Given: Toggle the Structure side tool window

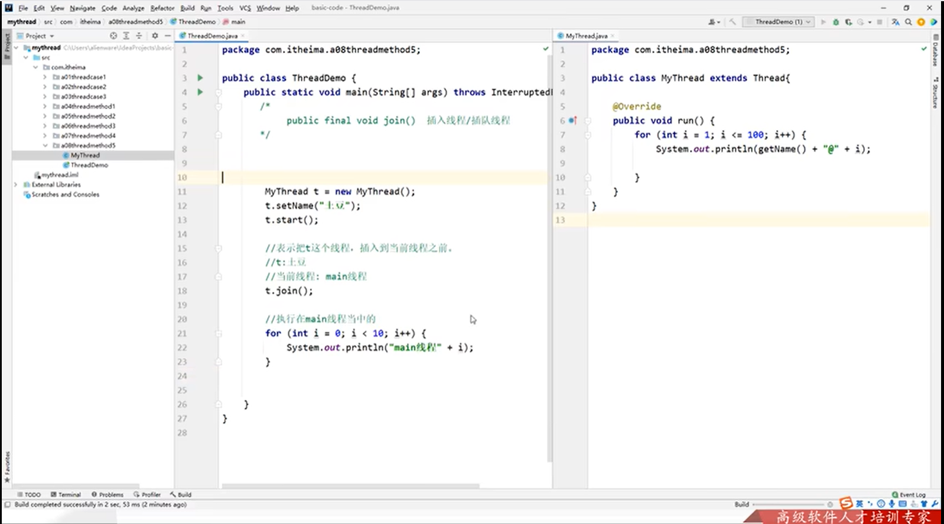Looking at the screenshot, I should pyautogui.click(x=936, y=93).
